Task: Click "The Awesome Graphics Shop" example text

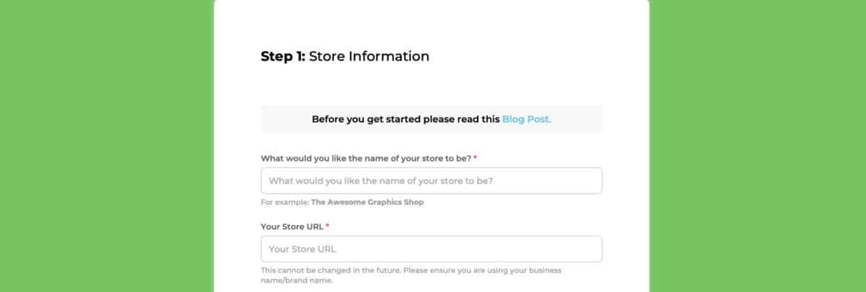Action: [367, 203]
